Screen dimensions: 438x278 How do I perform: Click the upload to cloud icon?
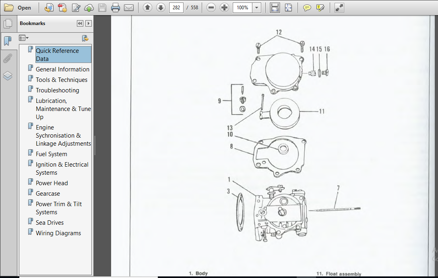pos(89,8)
